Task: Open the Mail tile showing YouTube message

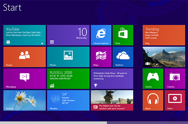Action: pyautogui.click(x=24, y=35)
